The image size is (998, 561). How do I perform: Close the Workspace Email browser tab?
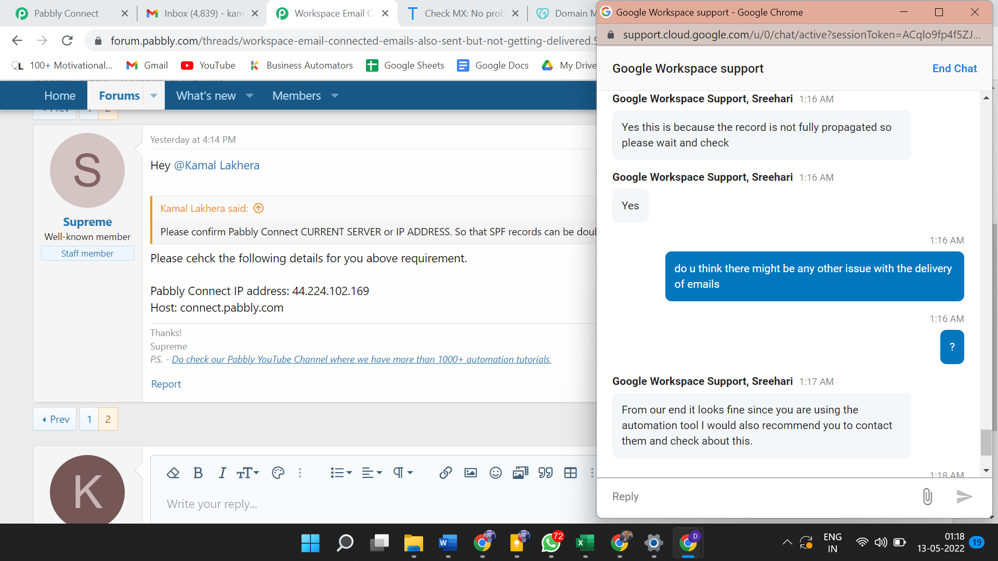pyautogui.click(x=385, y=14)
